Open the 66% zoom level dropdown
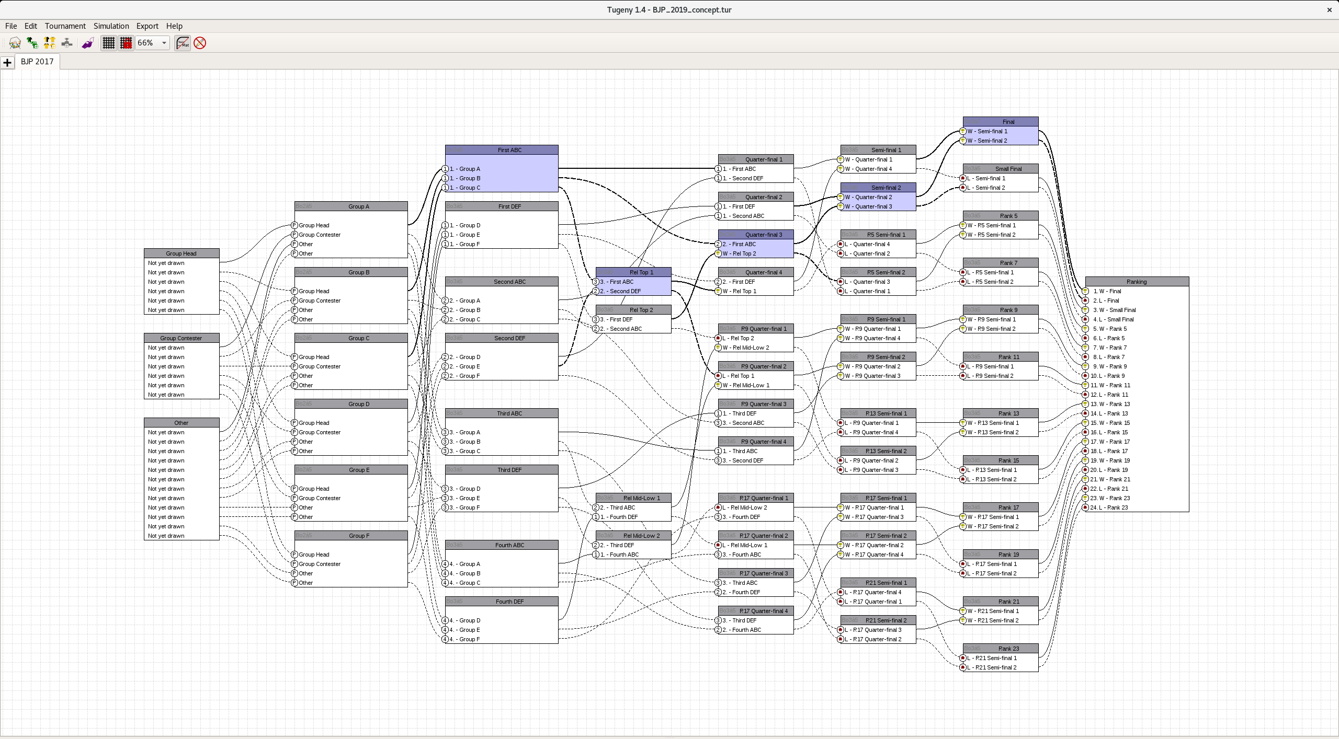1339x739 pixels. pos(164,43)
